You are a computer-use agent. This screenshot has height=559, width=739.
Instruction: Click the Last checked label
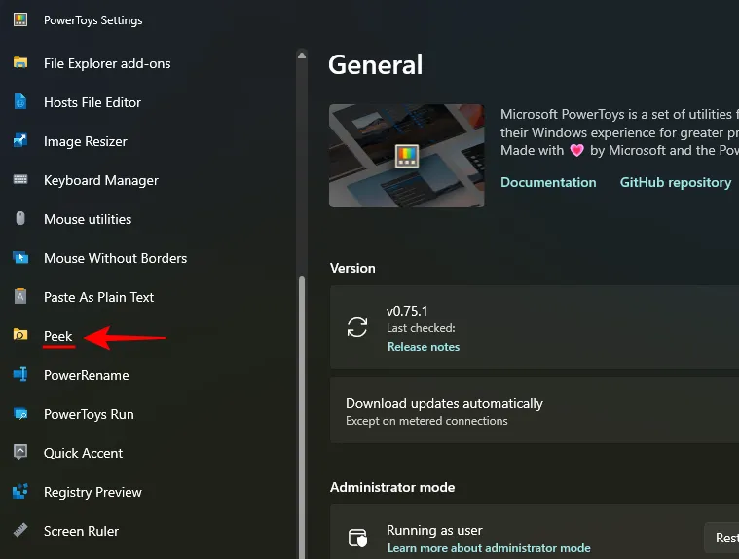coord(421,328)
